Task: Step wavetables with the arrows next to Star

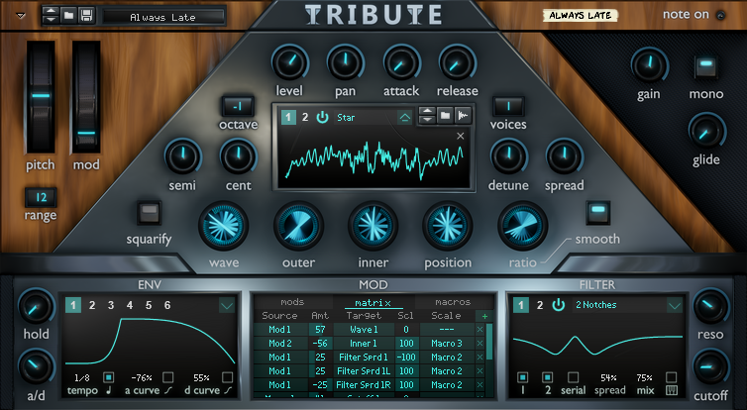Action: click(x=427, y=115)
